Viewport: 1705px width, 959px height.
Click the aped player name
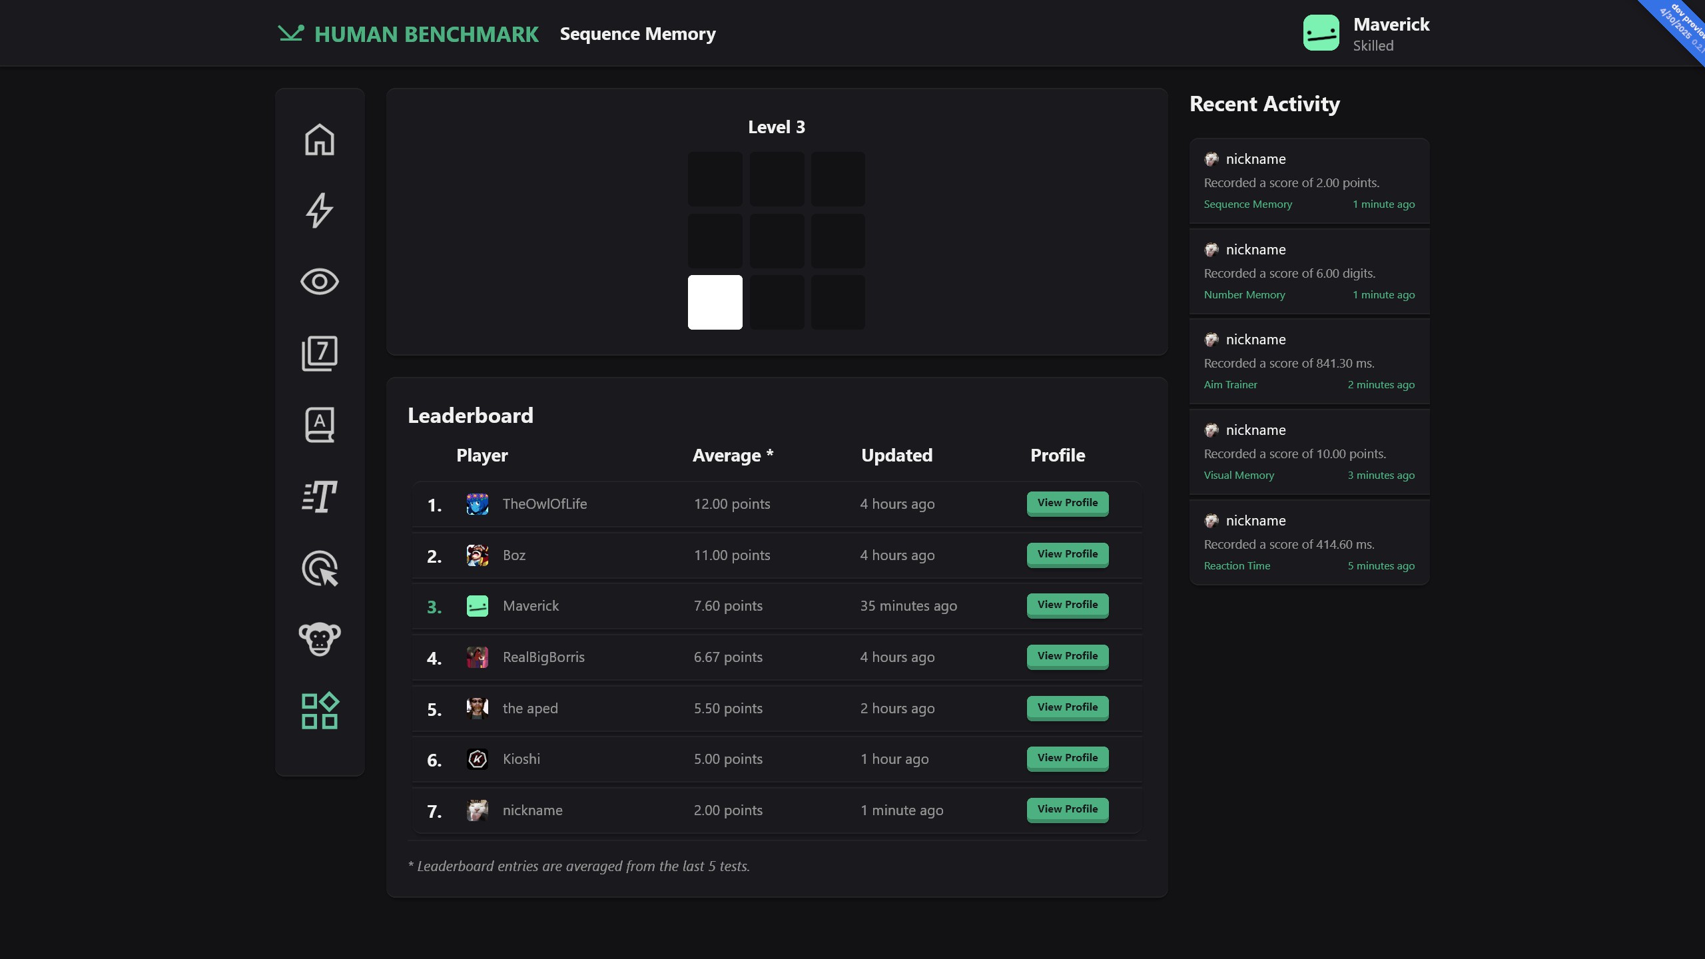(x=530, y=709)
